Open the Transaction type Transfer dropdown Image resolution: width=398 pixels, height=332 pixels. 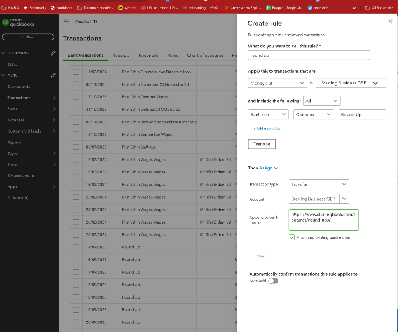point(319,185)
